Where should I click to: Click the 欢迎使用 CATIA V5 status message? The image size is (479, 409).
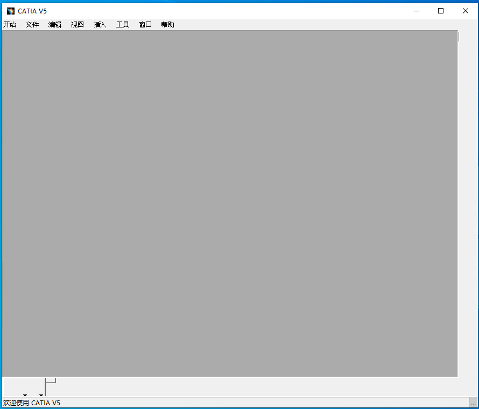pos(32,403)
